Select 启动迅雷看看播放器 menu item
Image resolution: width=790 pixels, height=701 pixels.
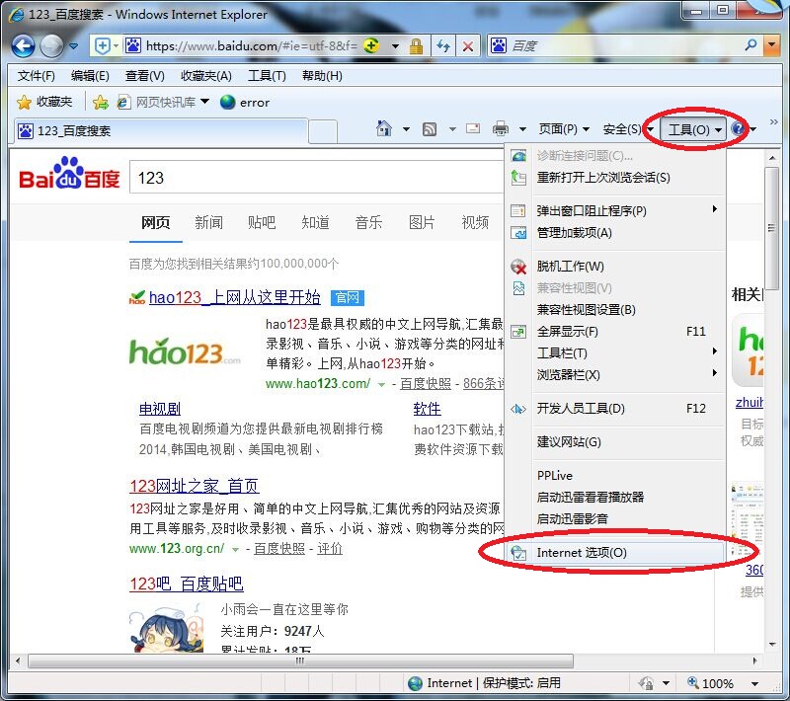point(615,497)
